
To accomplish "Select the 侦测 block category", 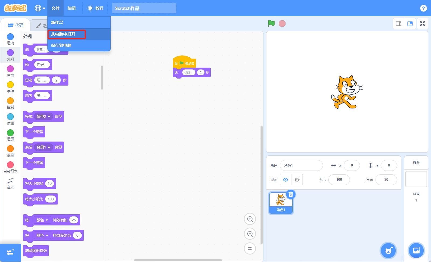I will 11,119.
